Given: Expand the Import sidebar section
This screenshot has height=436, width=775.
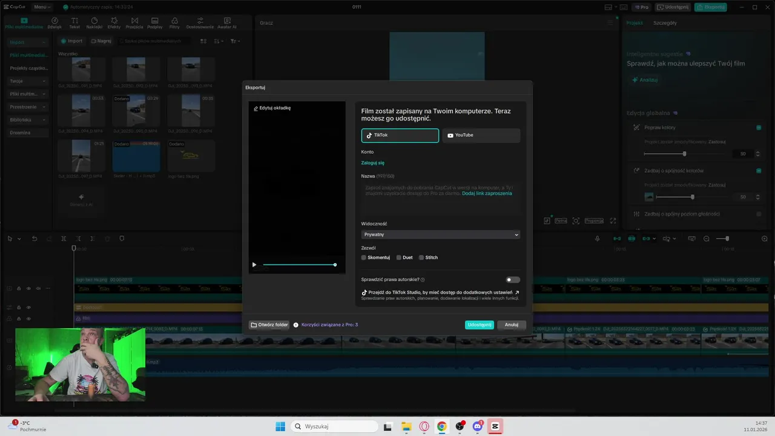Looking at the screenshot, I should pos(28,42).
